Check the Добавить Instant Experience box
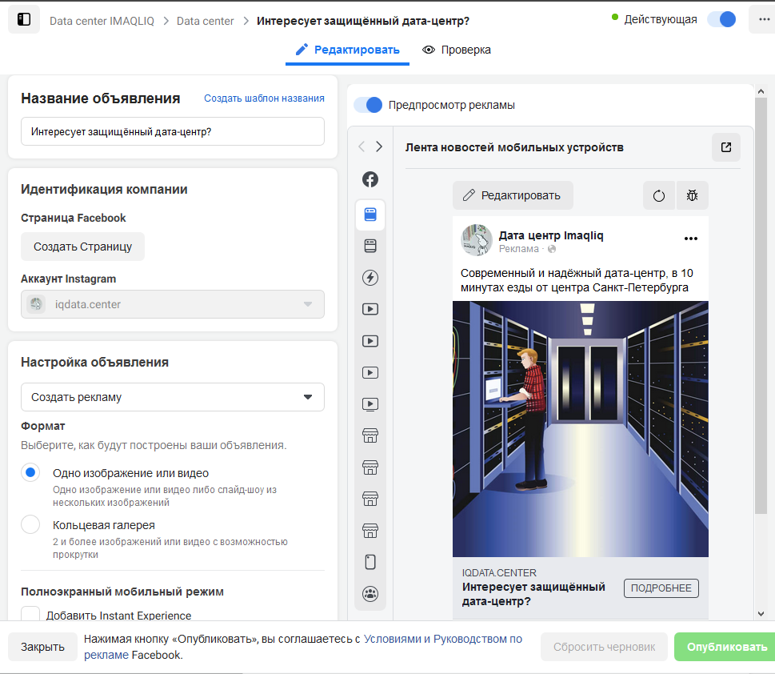Viewport: 775px width, 674px height. (x=30, y=615)
